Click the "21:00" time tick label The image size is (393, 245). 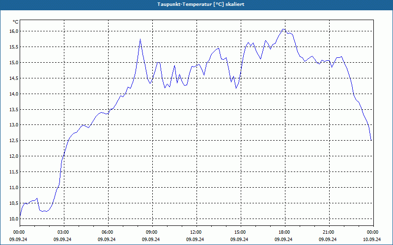[x=329, y=232]
